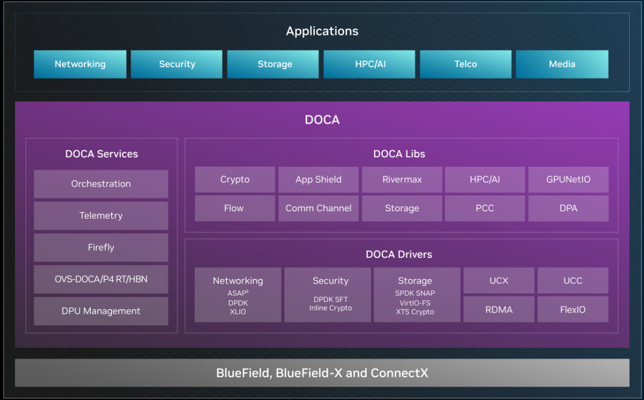
Task: Click the Media tile in Applications row
Action: pos(562,64)
